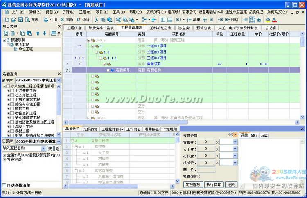Click the 降级 demote toolbar button
This screenshot has width=307, height=198.
click(x=232, y=20)
